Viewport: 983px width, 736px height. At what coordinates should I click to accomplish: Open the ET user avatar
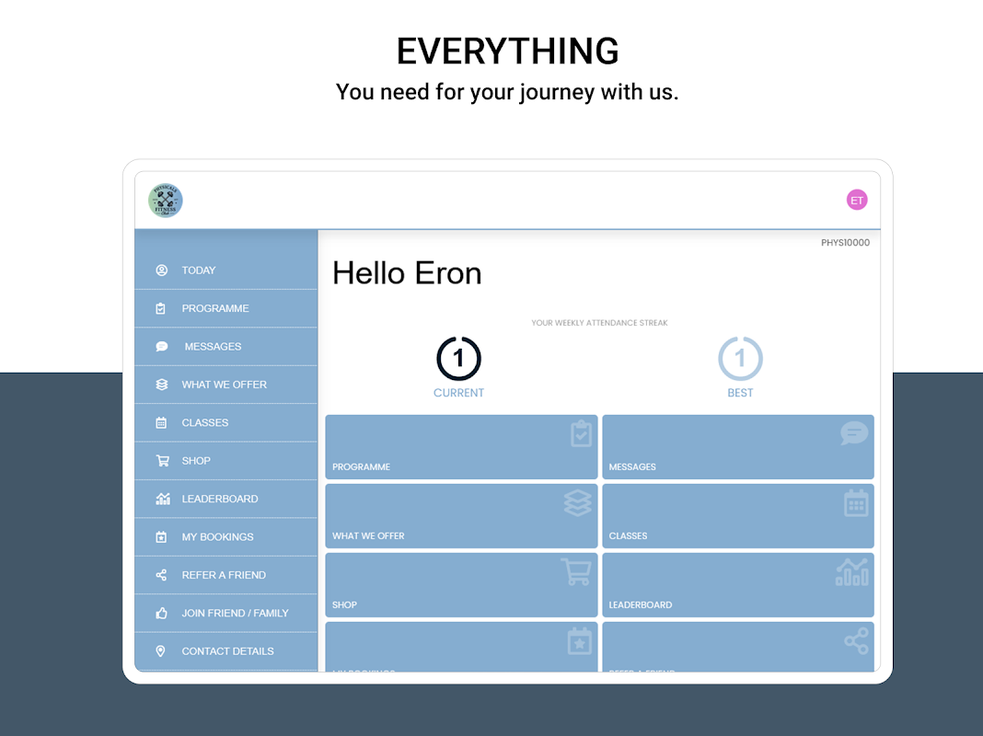856,201
